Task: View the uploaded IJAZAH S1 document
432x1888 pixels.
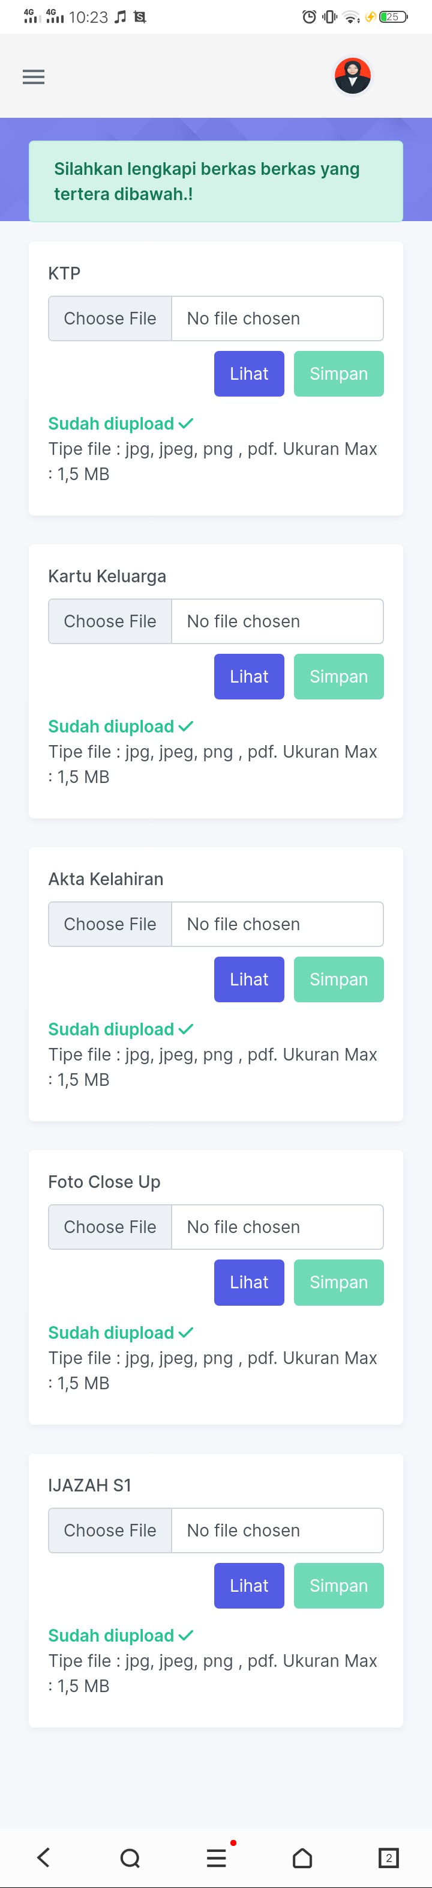Action: point(249,1585)
